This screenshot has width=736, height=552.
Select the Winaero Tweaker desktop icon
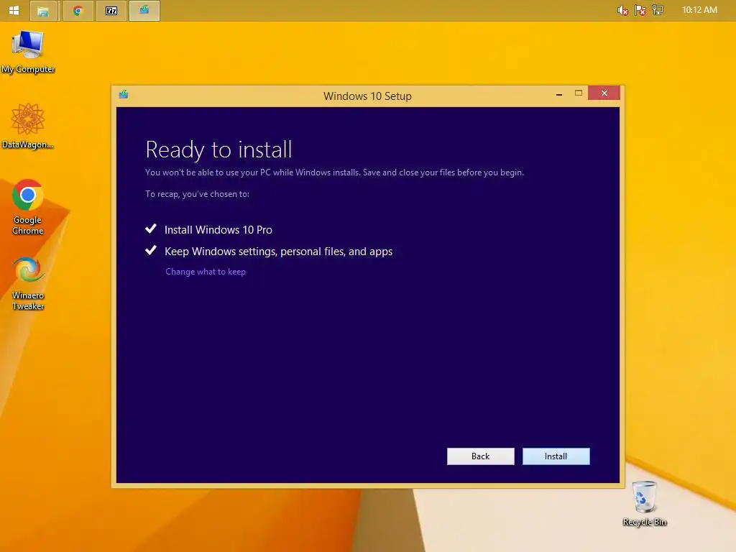tap(28, 283)
